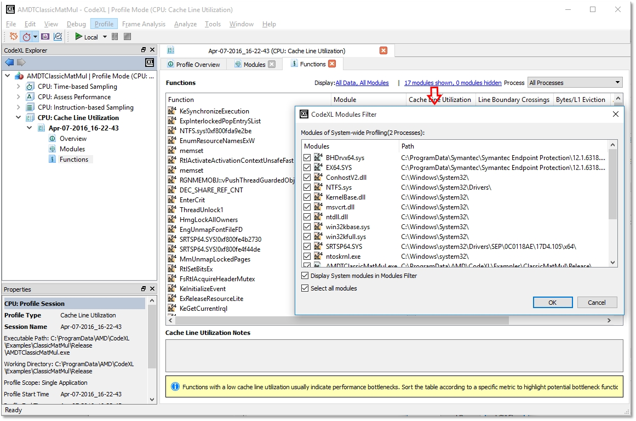Toggle the msvcrt.dll checkbox

(307, 207)
